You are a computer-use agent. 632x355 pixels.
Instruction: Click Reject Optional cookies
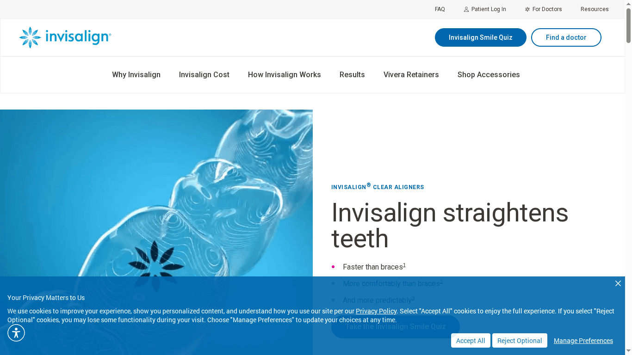(x=520, y=341)
